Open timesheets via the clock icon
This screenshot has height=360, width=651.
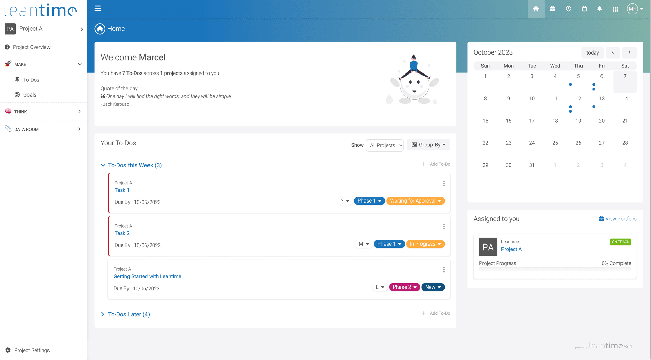pyautogui.click(x=568, y=9)
